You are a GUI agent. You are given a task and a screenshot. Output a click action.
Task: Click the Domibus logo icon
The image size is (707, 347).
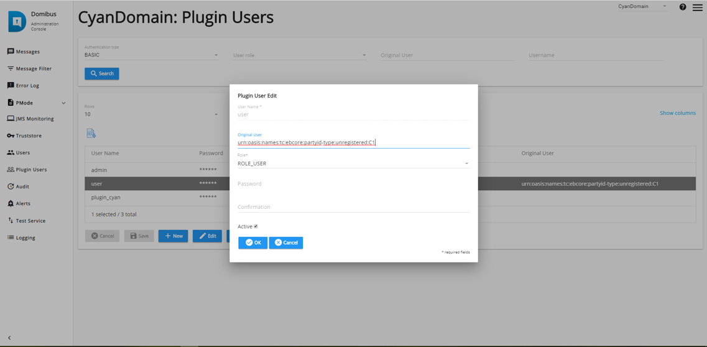coord(17,21)
